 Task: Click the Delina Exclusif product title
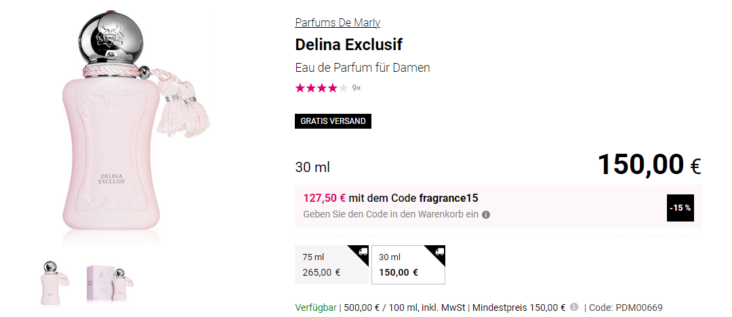(348, 45)
